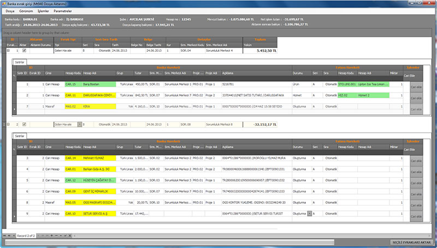Jump to previous page in record navigator
The width and height of the screenshot is (437, 248).
click(x=9, y=236)
